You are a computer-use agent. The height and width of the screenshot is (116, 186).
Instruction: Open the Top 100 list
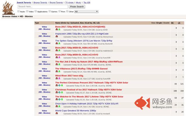coord(87,3)
